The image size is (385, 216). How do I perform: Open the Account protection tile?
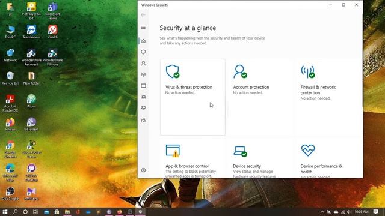260,97
